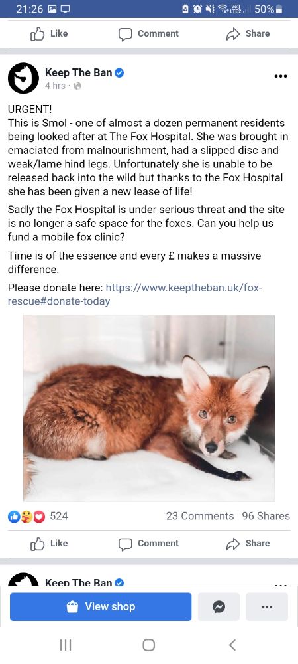Image resolution: width=298 pixels, height=664 pixels.
Task: Open post options three-dot menu for Keep The Ban
Action: (x=281, y=76)
